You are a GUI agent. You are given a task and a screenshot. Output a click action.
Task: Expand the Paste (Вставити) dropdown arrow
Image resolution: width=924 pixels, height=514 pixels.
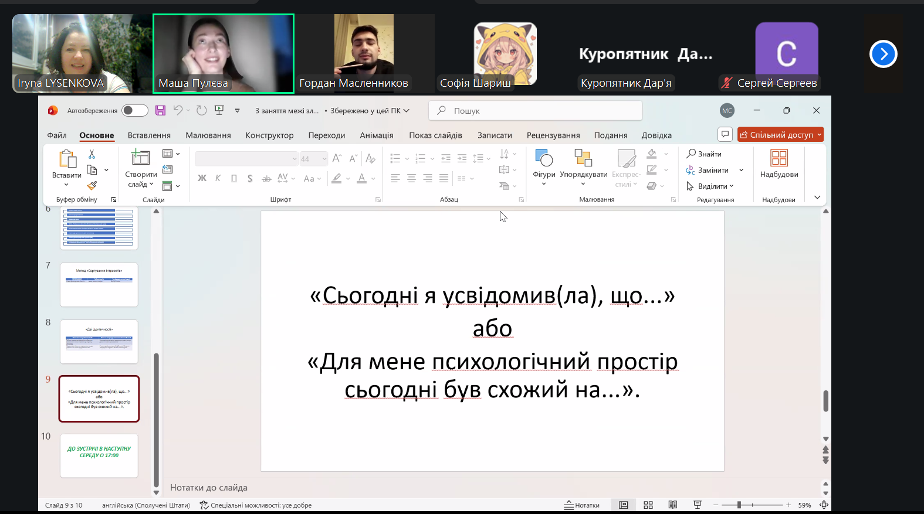[x=66, y=185]
